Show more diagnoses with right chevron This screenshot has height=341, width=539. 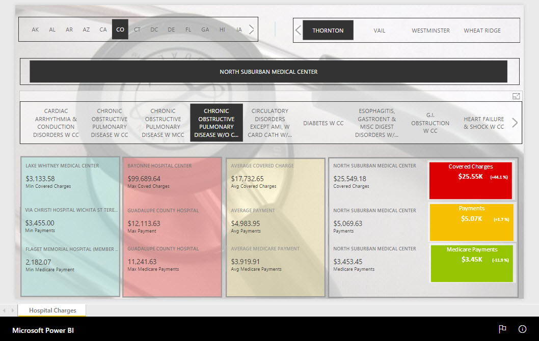pos(515,123)
